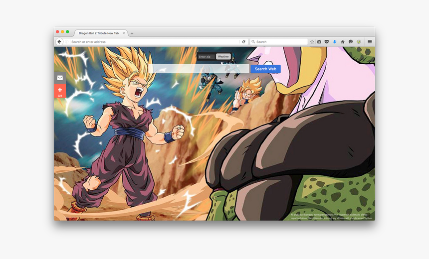Click the magnifier icon in Search box
Image resolution: width=429 pixels, height=259 pixels.
click(253, 42)
